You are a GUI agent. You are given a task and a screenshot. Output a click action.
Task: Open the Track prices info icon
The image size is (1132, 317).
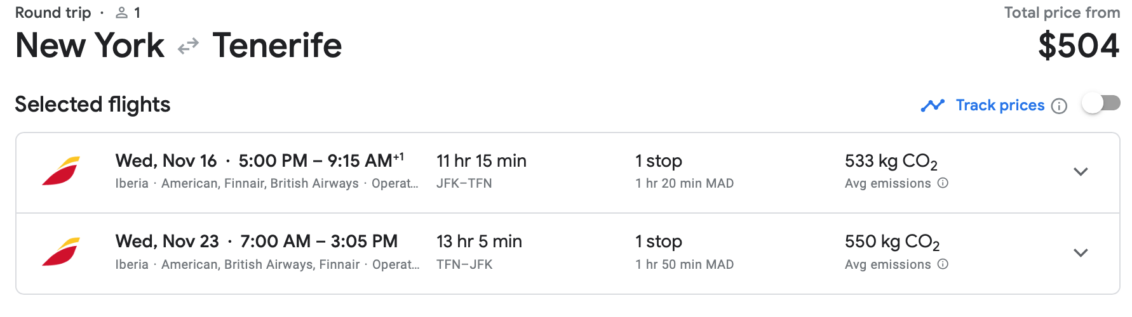(x=1059, y=106)
